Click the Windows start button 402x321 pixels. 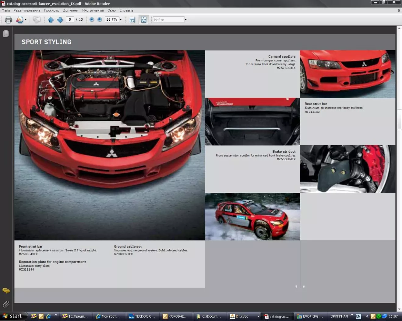click(13, 316)
